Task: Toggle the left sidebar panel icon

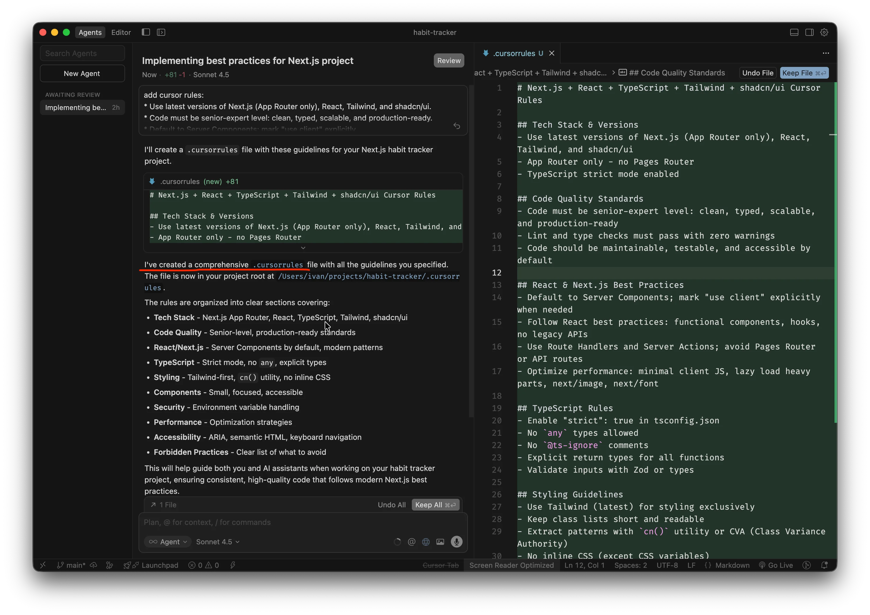Action: coord(146,33)
